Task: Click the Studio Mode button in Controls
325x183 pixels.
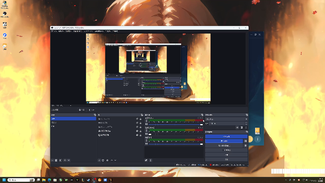Action: (x=226, y=150)
